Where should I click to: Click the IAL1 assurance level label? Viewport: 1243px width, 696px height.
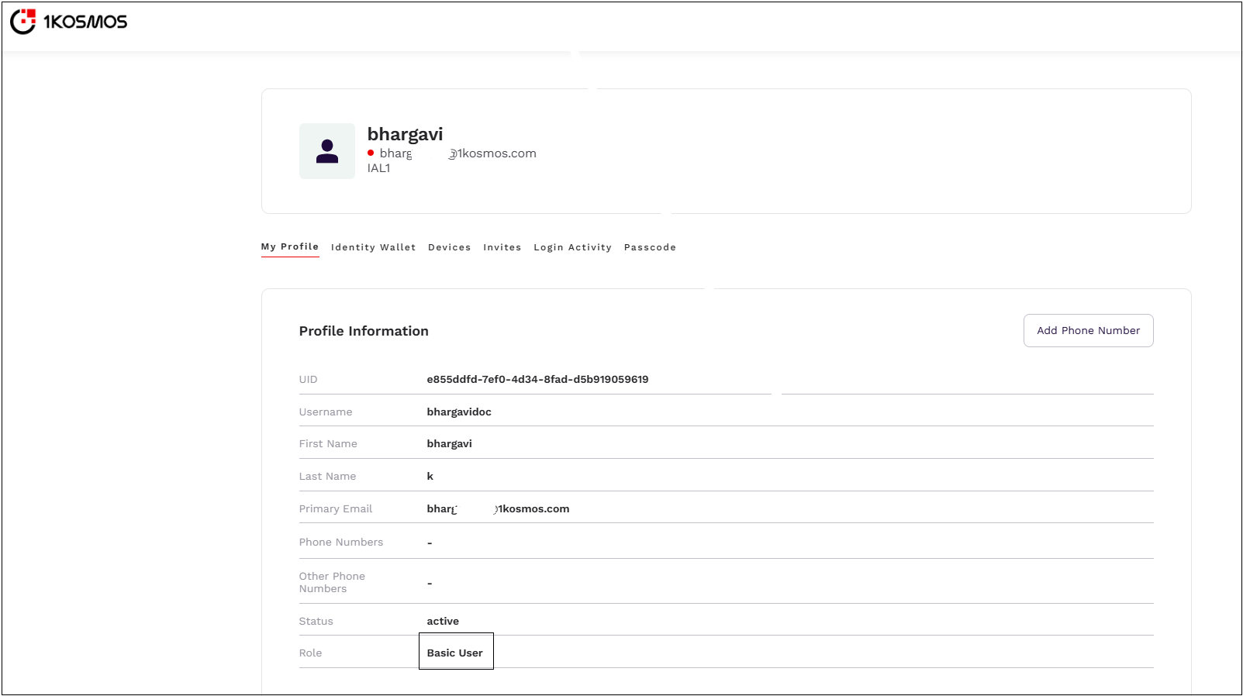[378, 169]
